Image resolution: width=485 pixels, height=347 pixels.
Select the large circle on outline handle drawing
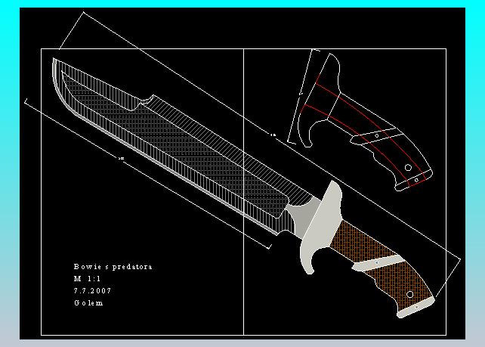point(408,168)
